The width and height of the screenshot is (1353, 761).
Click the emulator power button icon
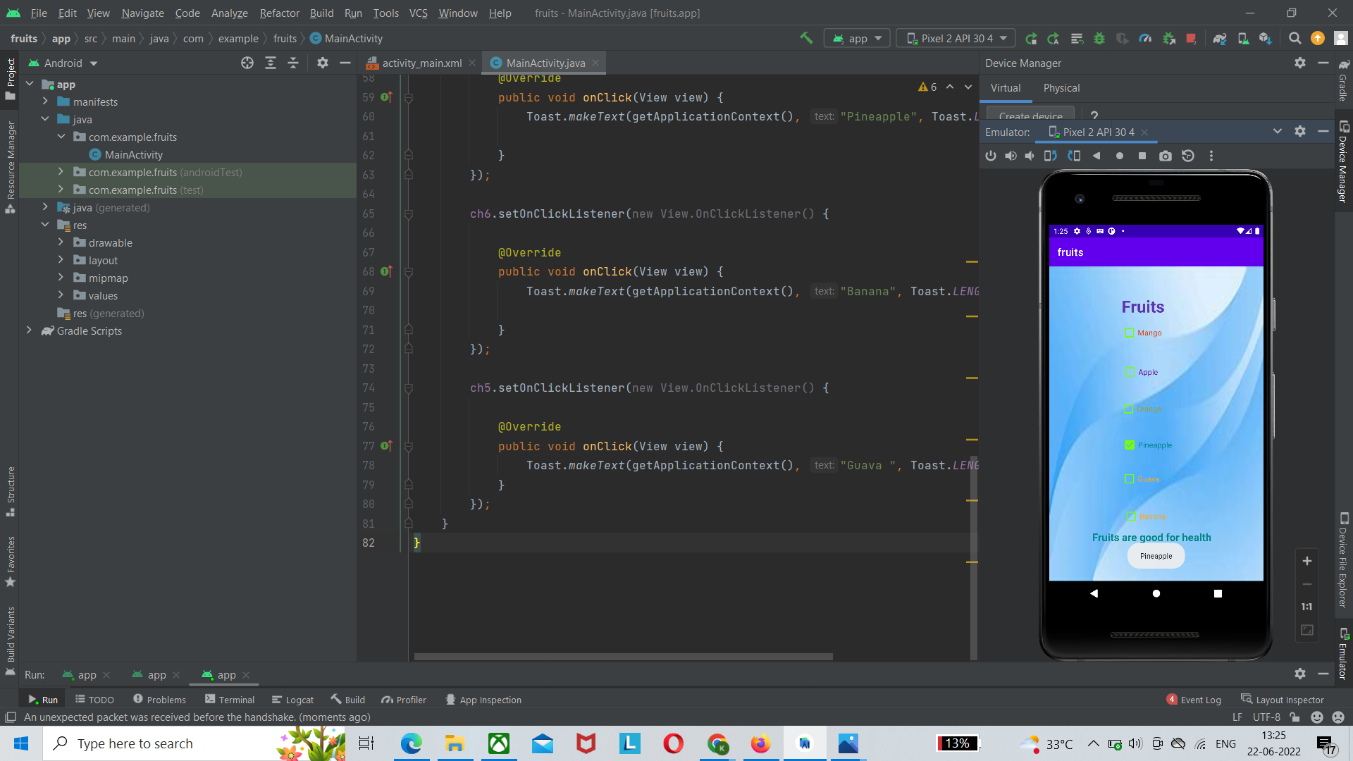[x=991, y=156]
